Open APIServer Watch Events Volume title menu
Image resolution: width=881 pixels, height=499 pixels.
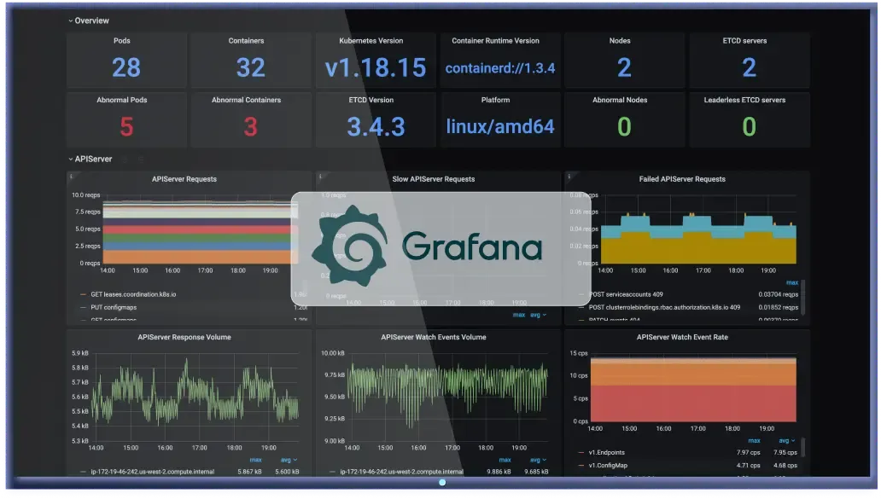(x=433, y=338)
